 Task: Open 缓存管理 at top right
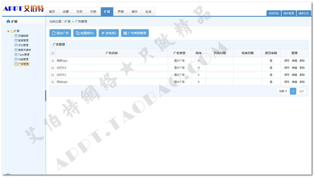click(x=288, y=13)
